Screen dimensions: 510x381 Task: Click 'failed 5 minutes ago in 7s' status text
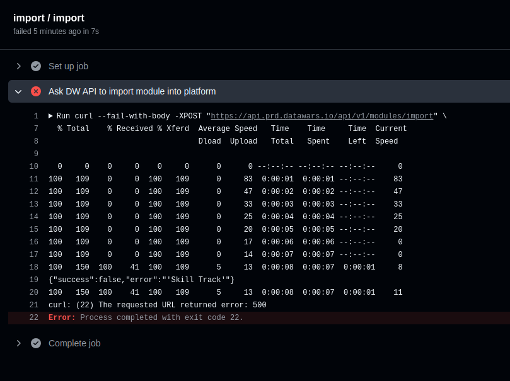(56, 31)
